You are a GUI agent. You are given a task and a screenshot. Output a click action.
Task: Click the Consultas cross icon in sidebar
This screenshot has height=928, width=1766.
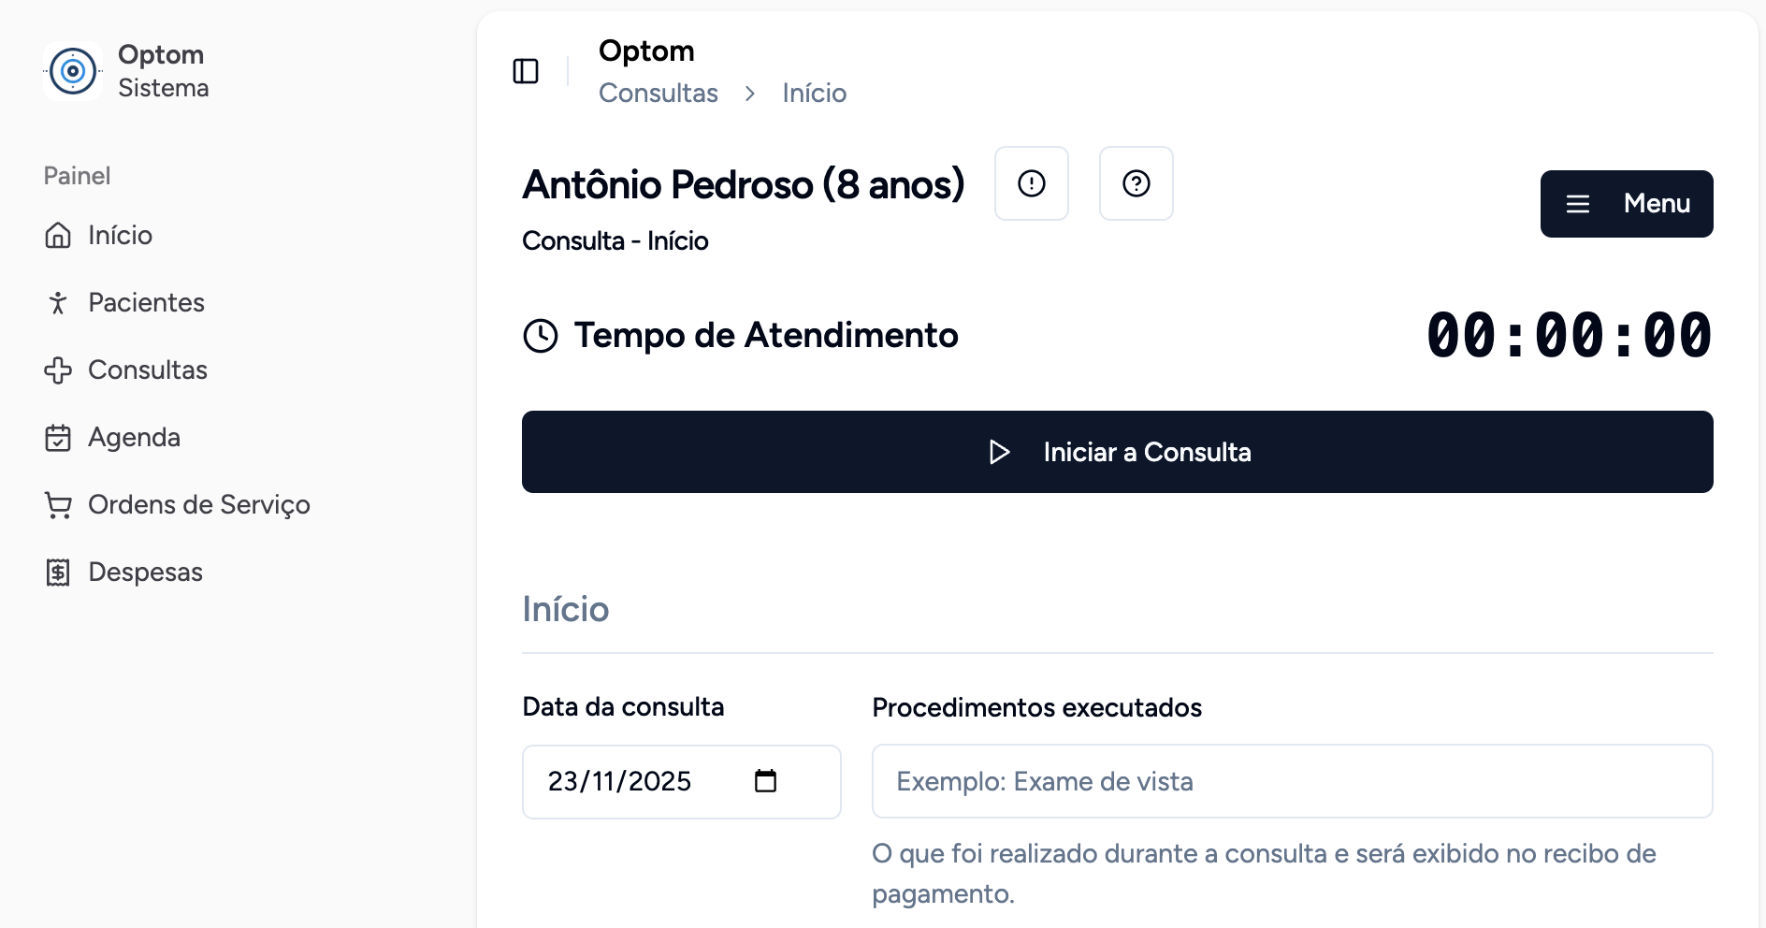(58, 370)
